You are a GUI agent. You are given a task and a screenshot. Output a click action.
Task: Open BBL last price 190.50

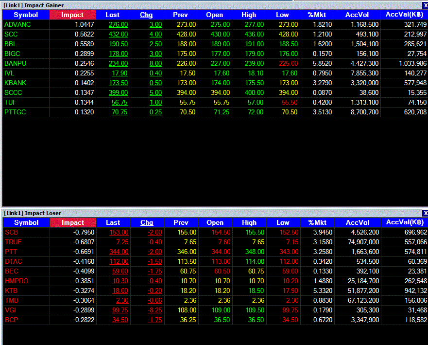118,44
